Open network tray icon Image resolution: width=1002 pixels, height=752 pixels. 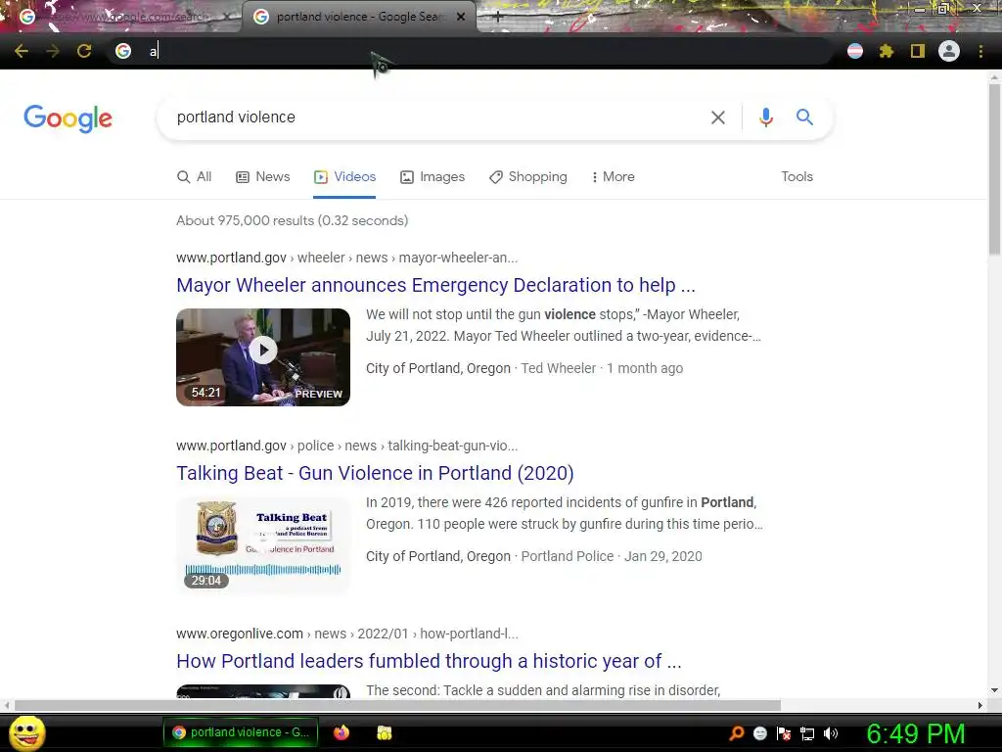(x=807, y=733)
